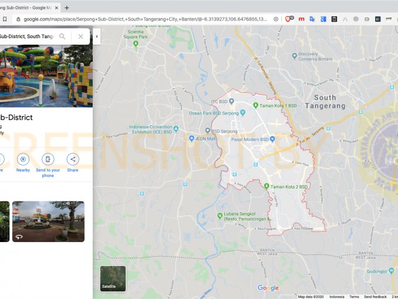Click Ocean Park BSD Serpong marker
The image size is (398, 299).
(x=242, y=112)
